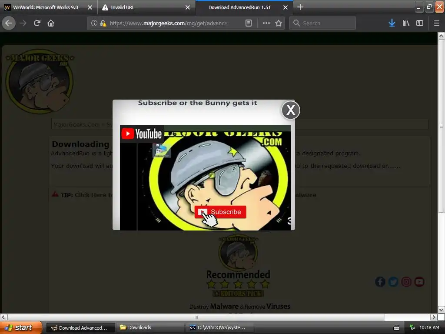Click the horizontal scrollbar left arrow

pyautogui.click(x=3, y=317)
